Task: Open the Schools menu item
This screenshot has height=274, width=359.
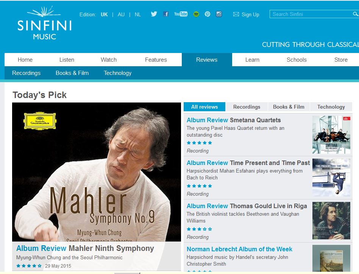Action: pos(297,60)
